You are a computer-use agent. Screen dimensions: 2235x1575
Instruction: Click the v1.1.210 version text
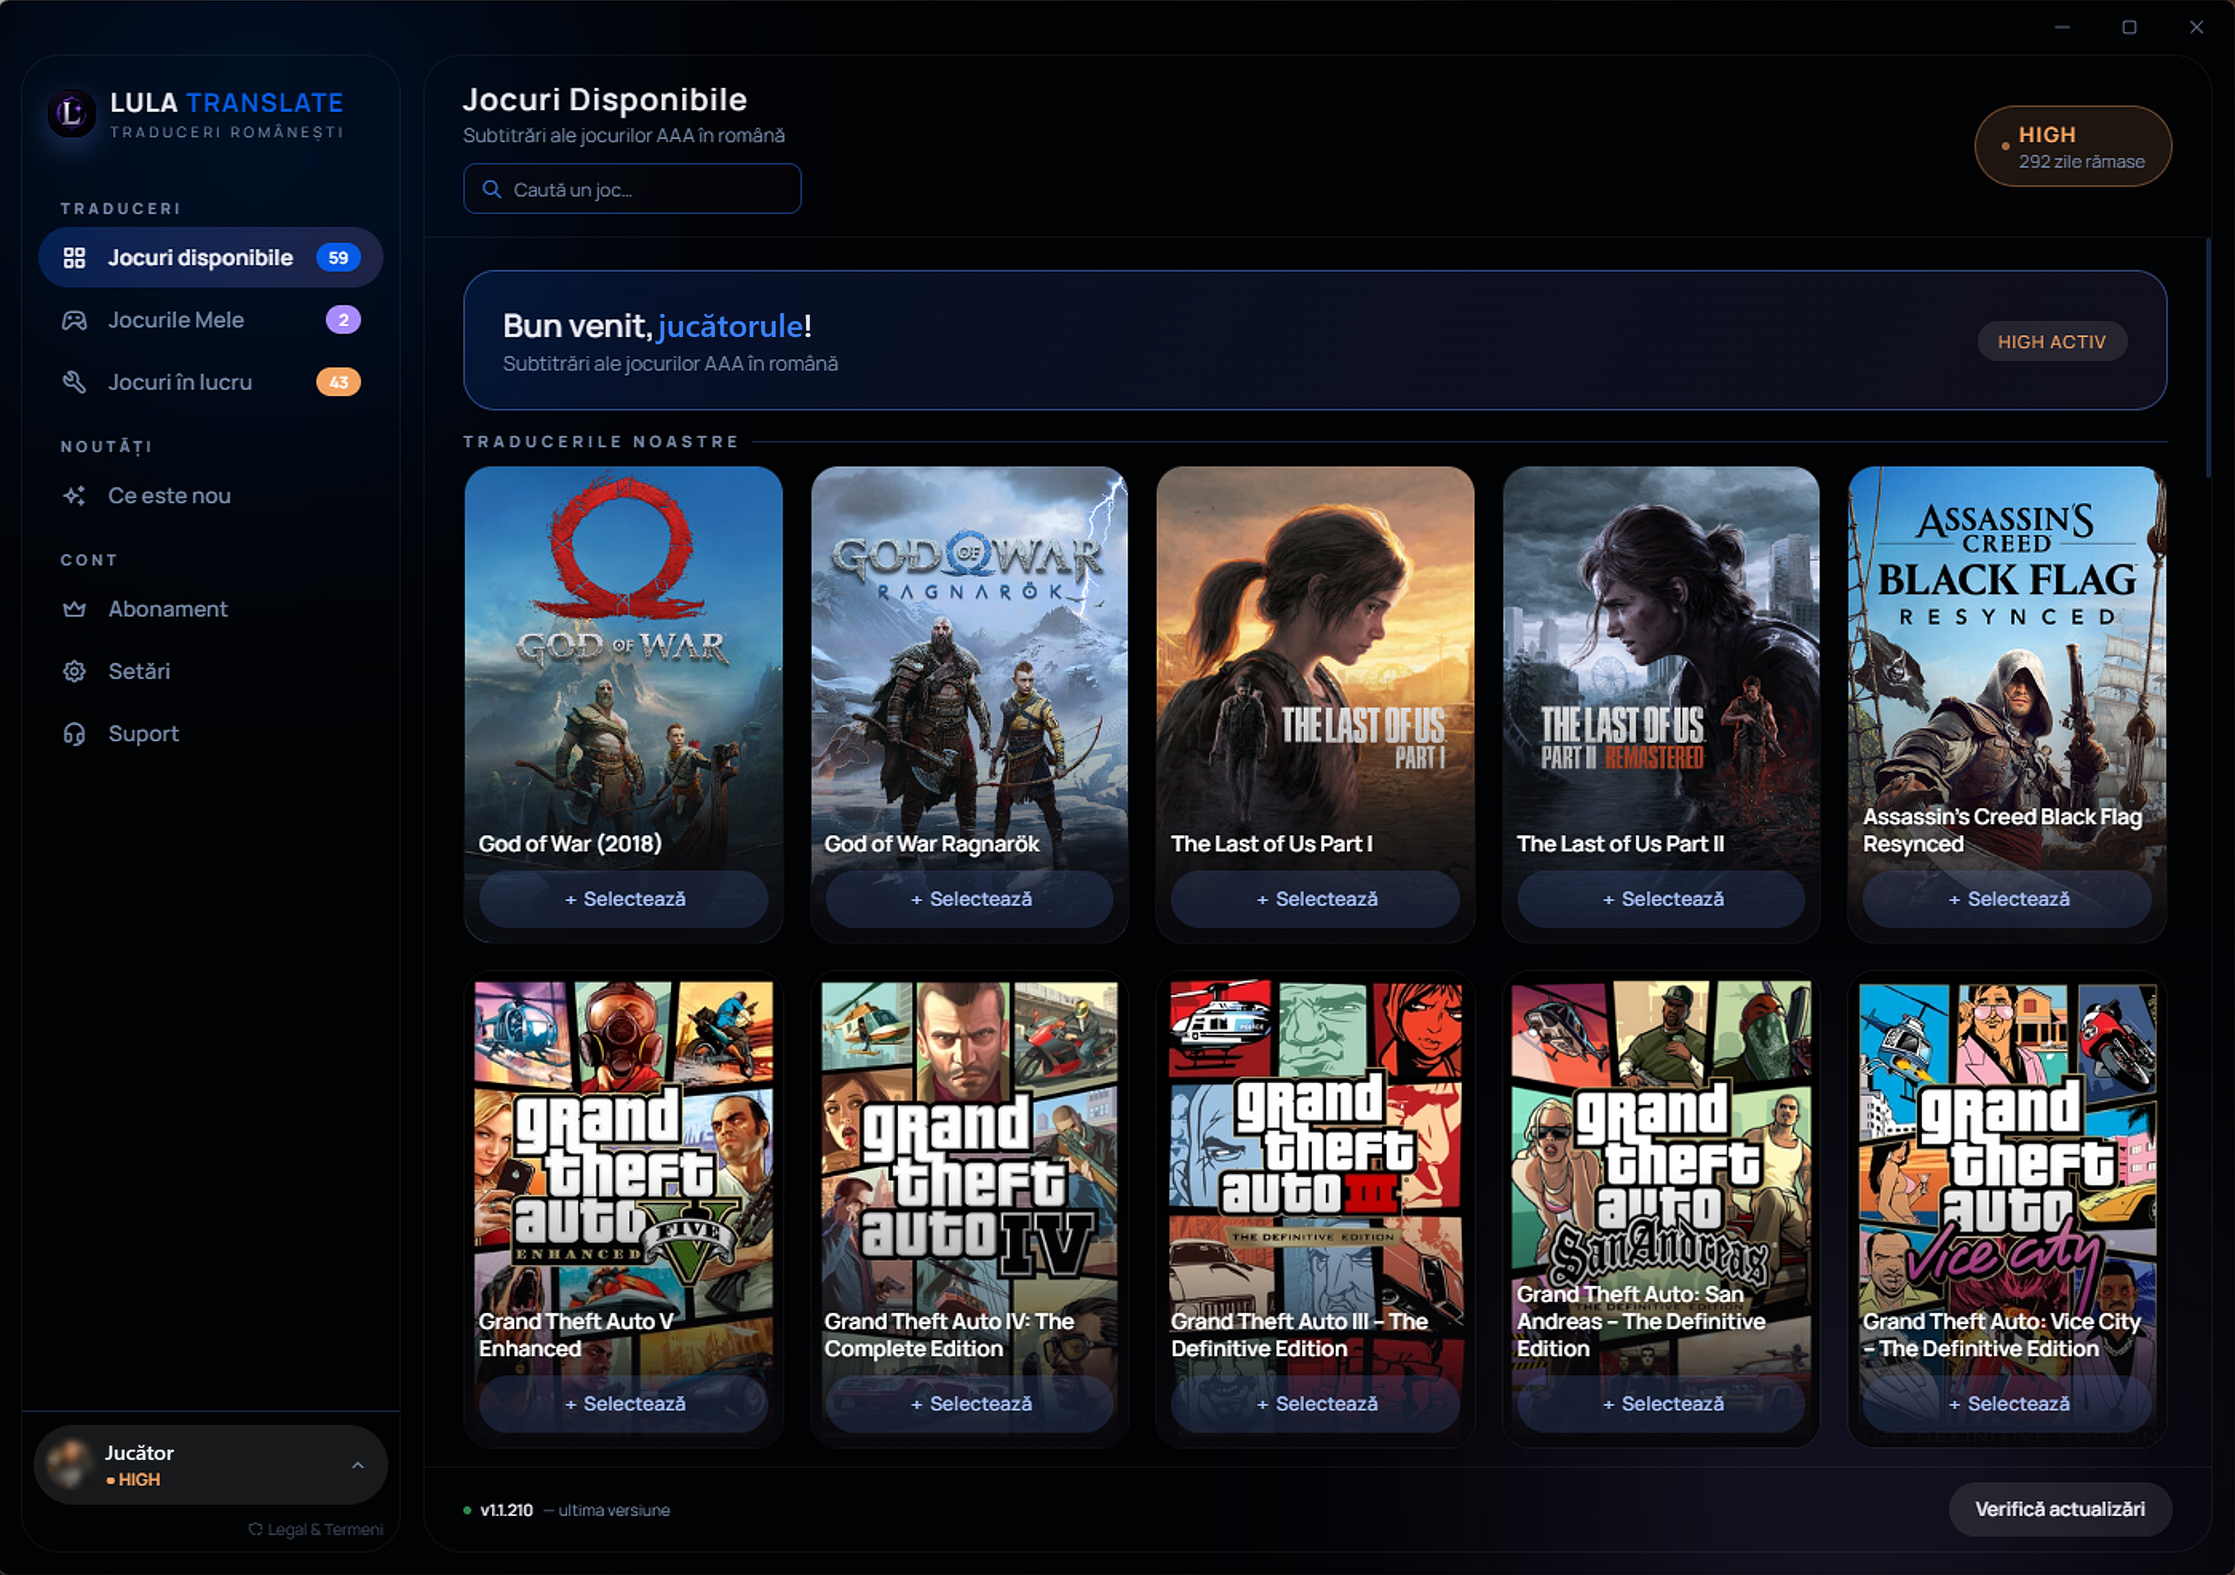[506, 1510]
